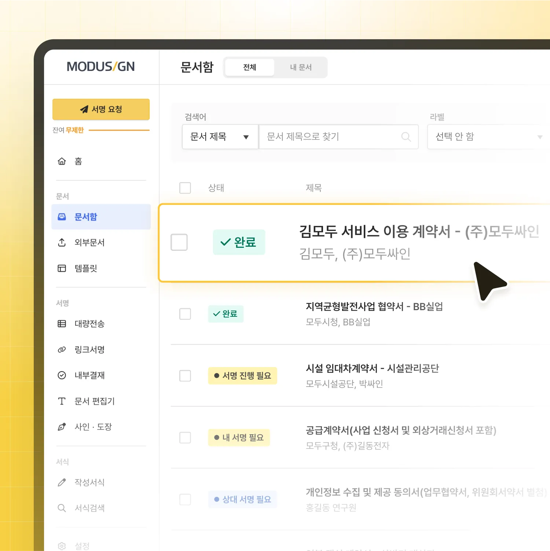Switch to the 내 문서 tab
Viewport: 550px width, 551px height.
(301, 67)
